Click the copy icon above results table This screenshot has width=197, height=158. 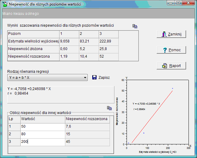(135, 26)
